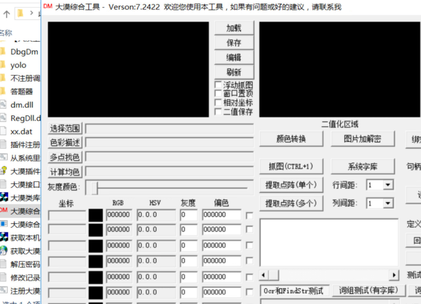The width and height of the screenshot is (421, 304).
Task: Open the 列间距 dropdown
Action: click(388, 203)
